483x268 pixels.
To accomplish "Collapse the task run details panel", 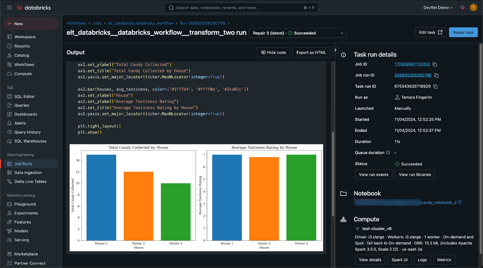I will point(335,50).
